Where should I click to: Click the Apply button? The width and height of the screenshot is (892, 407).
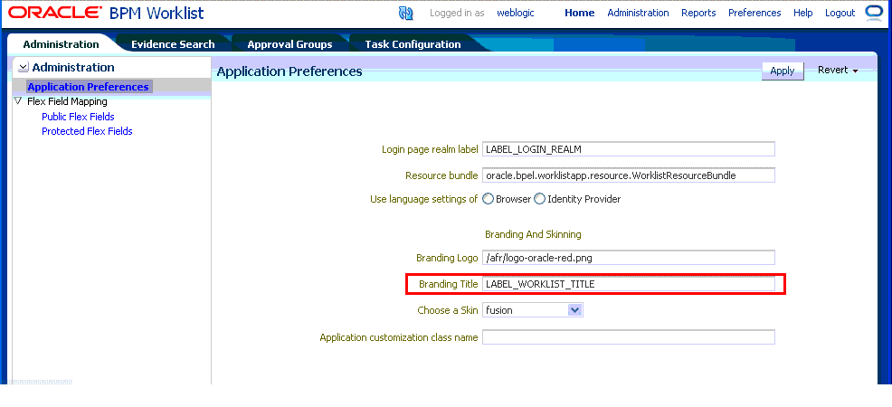[783, 71]
